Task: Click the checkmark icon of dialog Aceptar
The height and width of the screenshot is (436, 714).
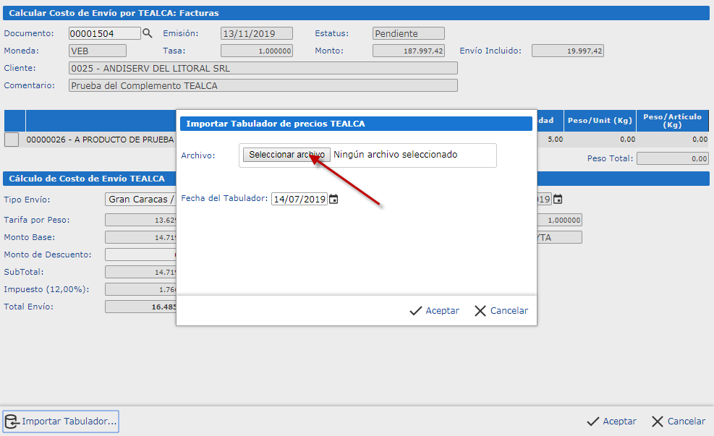Action: (416, 311)
